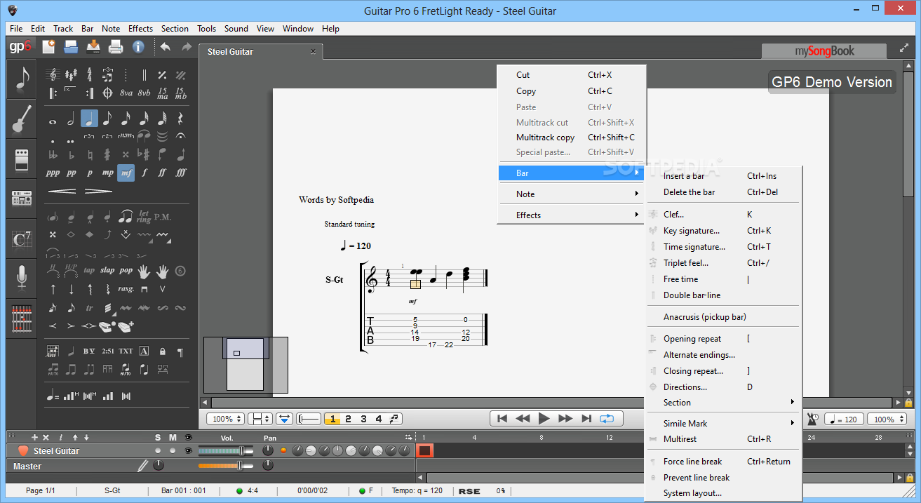Open the Sound menu
921x503 pixels.
click(x=236, y=29)
